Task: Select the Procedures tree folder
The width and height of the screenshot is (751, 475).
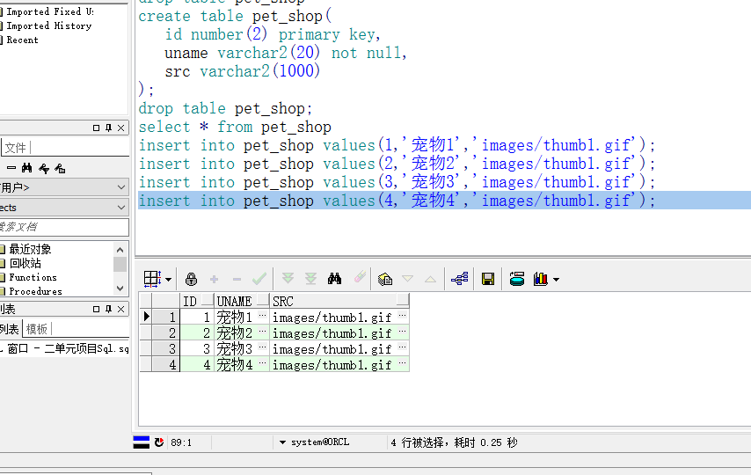Action: [x=35, y=291]
